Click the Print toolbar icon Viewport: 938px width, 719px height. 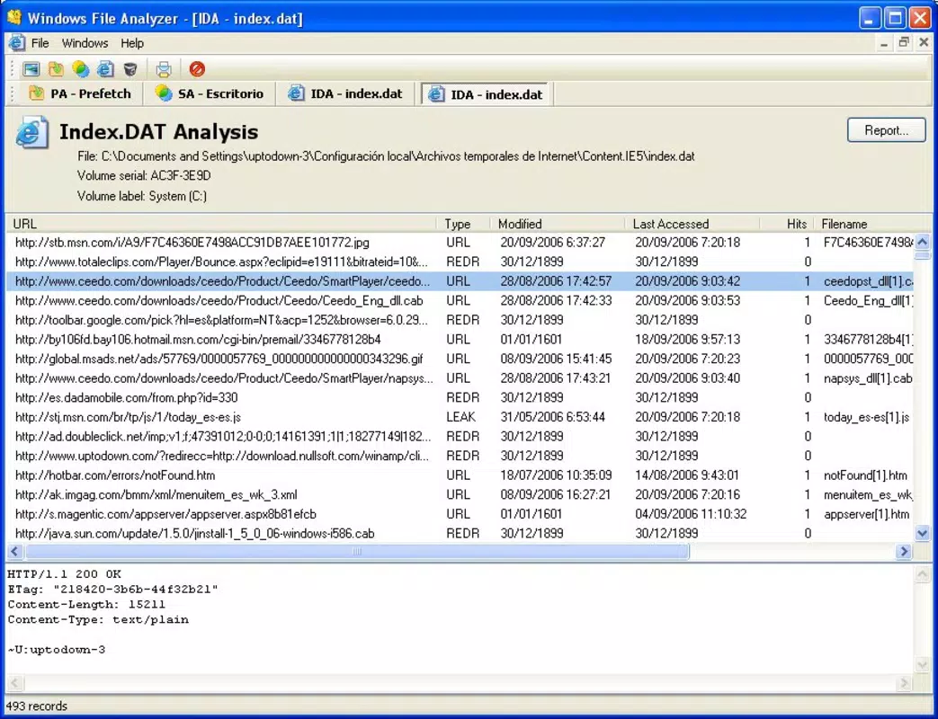tap(164, 69)
